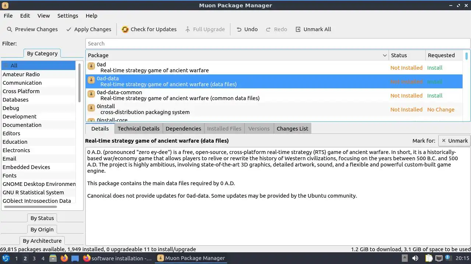This screenshot has width=471, height=264.
Task: Select the Details tab
Action: coord(100,129)
